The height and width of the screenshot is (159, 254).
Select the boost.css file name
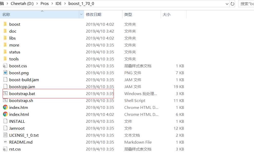click(x=18, y=66)
